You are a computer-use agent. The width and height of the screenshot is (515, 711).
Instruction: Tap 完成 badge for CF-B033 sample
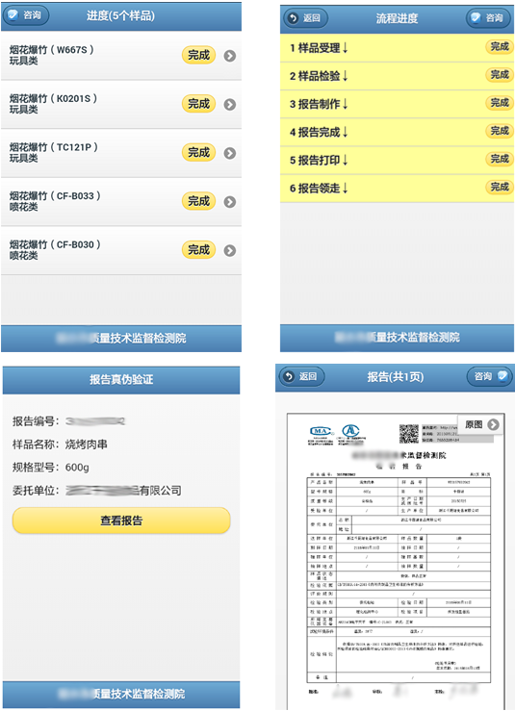tap(198, 201)
